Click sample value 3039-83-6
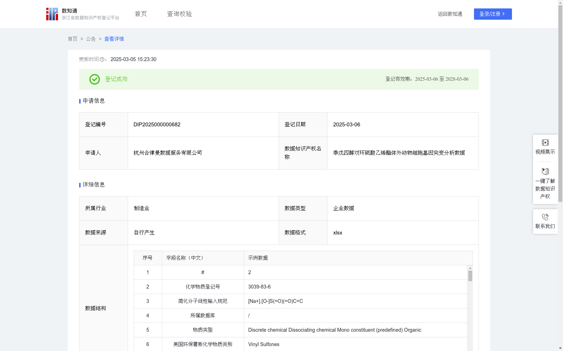Screen dimensions: 563x351 pyautogui.click(x=259, y=287)
